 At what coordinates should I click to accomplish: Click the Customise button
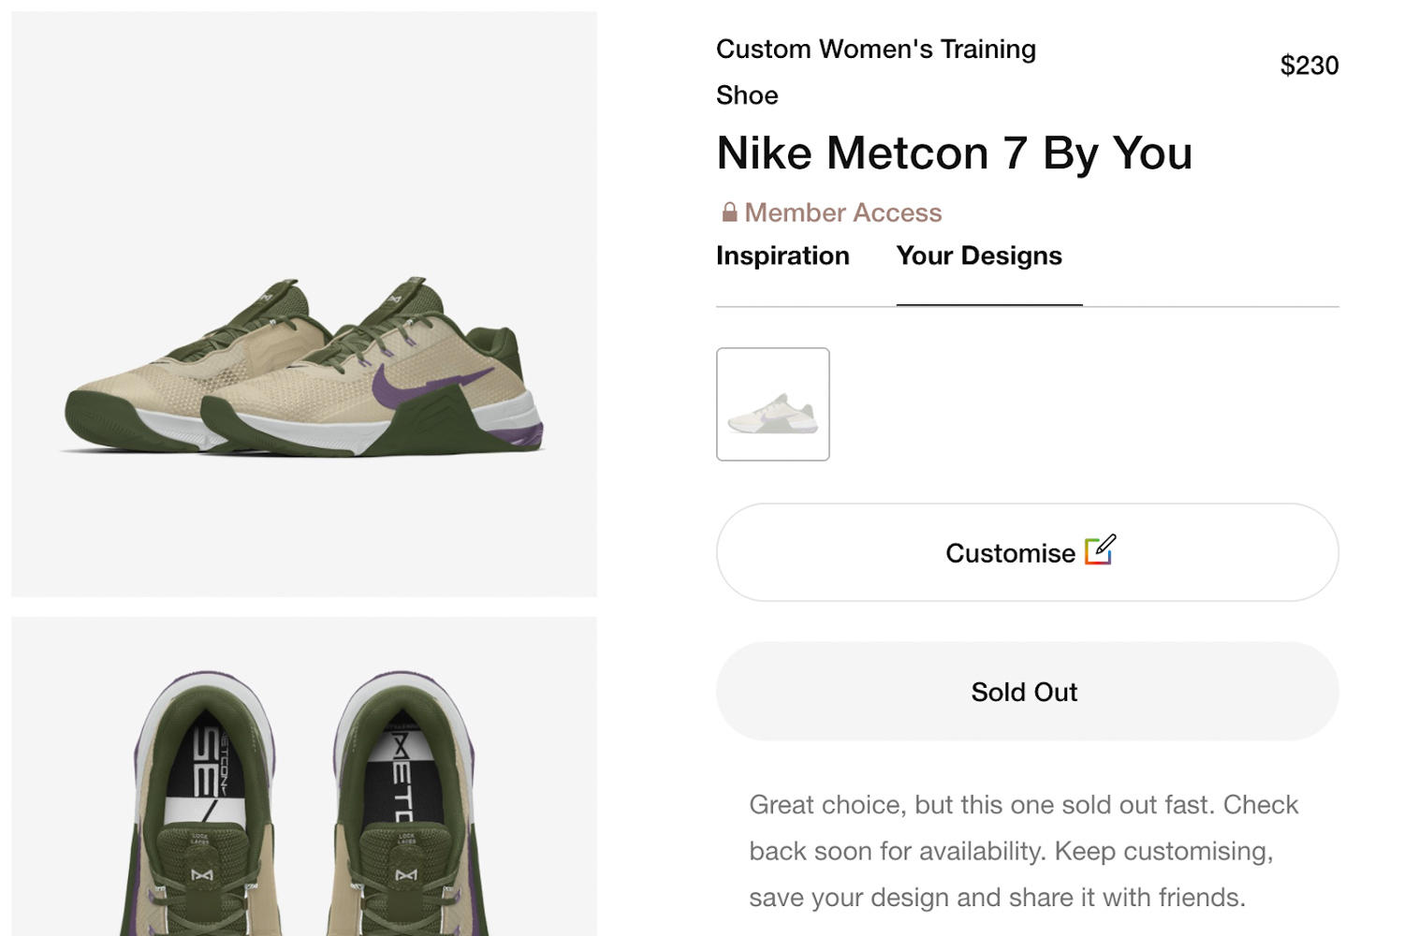1027,552
